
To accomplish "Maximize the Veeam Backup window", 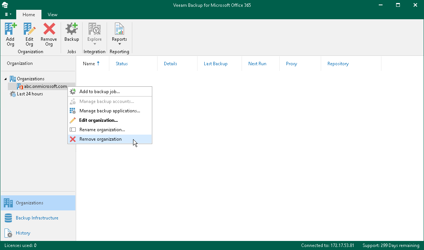I will pyautogui.click(x=398, y=5).
